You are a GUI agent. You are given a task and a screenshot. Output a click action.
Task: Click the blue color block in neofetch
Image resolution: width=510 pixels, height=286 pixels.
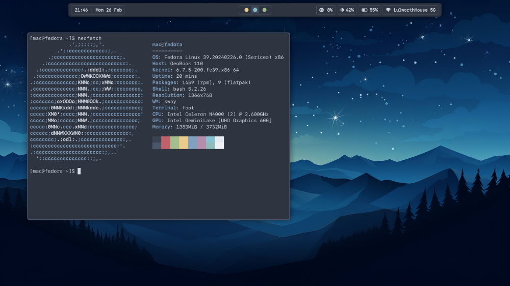pyautogui.click(x=192, y=142)
